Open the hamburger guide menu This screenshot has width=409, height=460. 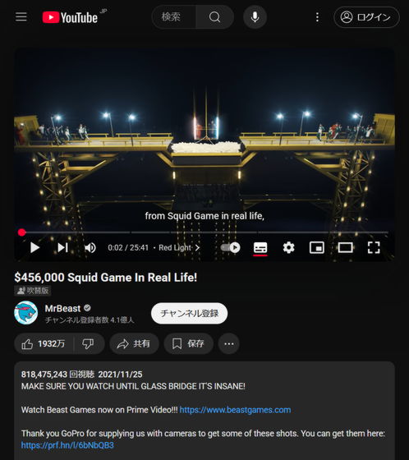pos(21,17)
